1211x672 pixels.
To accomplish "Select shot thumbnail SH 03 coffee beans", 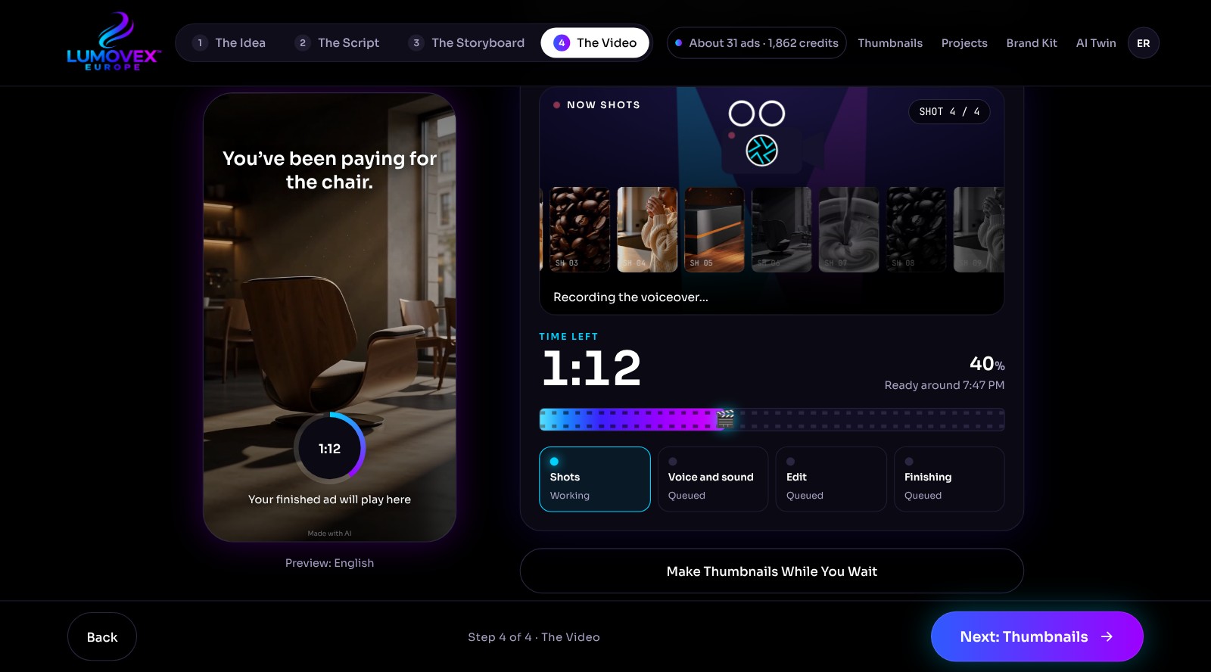I will tap(580, 229).
